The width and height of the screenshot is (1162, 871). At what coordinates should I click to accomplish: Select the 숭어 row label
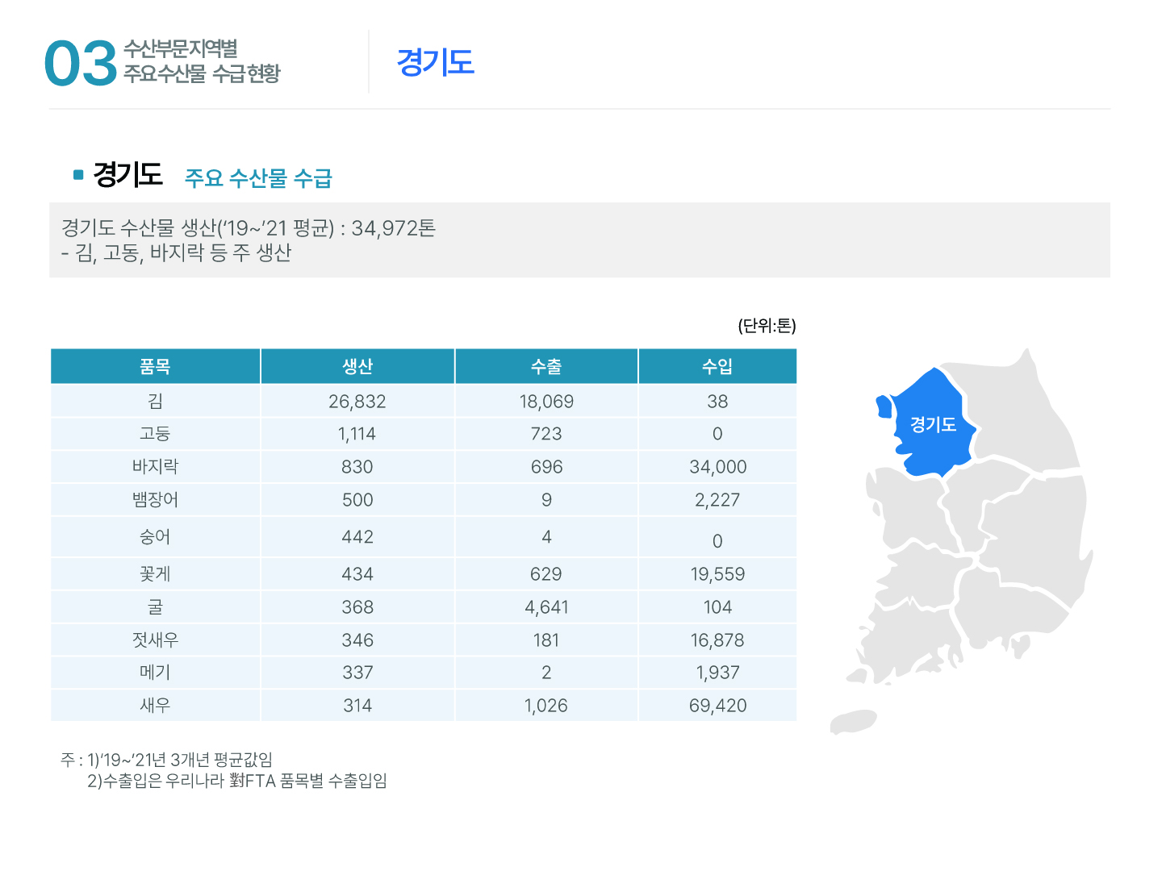(155, 537)
